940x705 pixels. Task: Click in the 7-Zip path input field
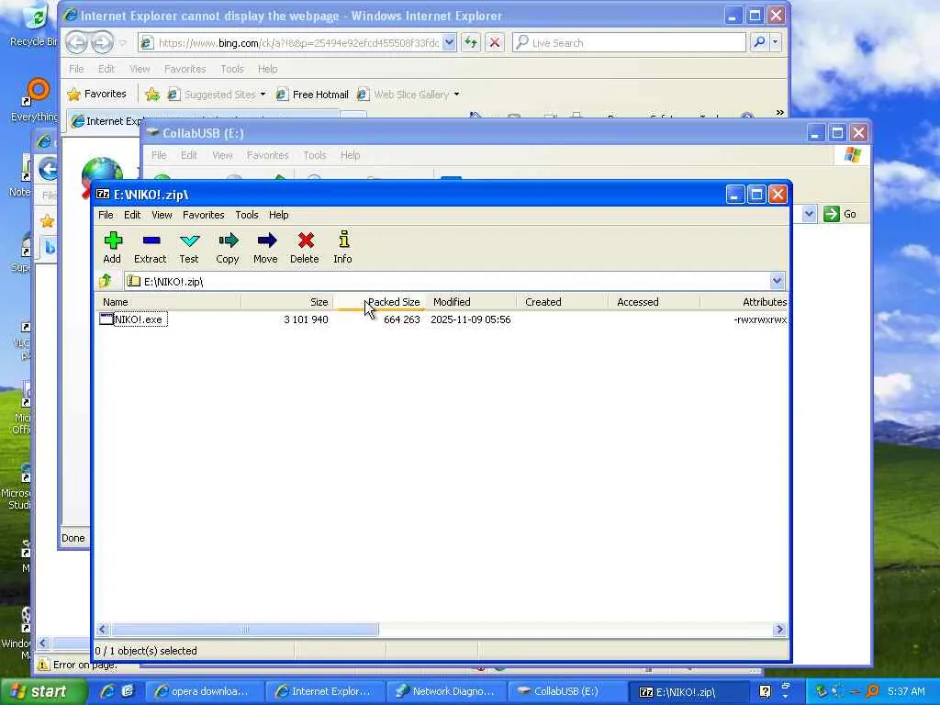click(447, 281)
